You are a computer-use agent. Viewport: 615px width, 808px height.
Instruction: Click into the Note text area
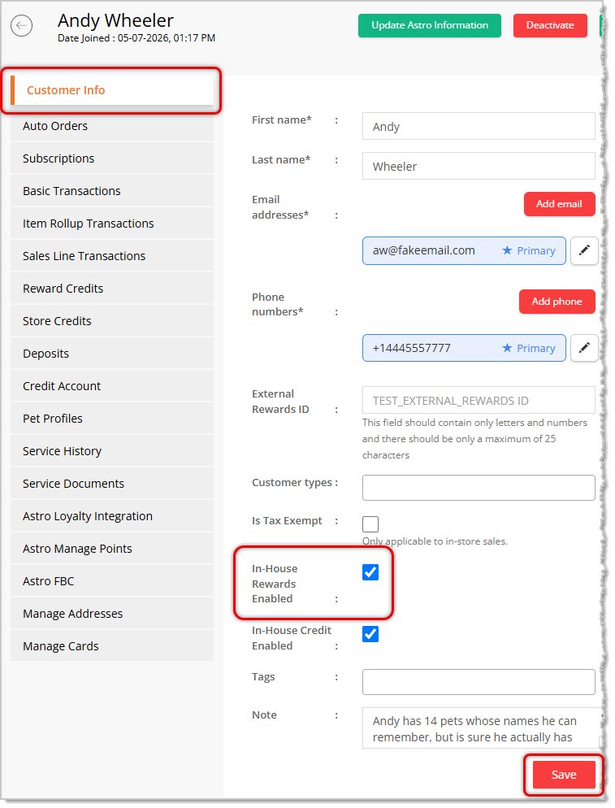click(x=482, y=728)
